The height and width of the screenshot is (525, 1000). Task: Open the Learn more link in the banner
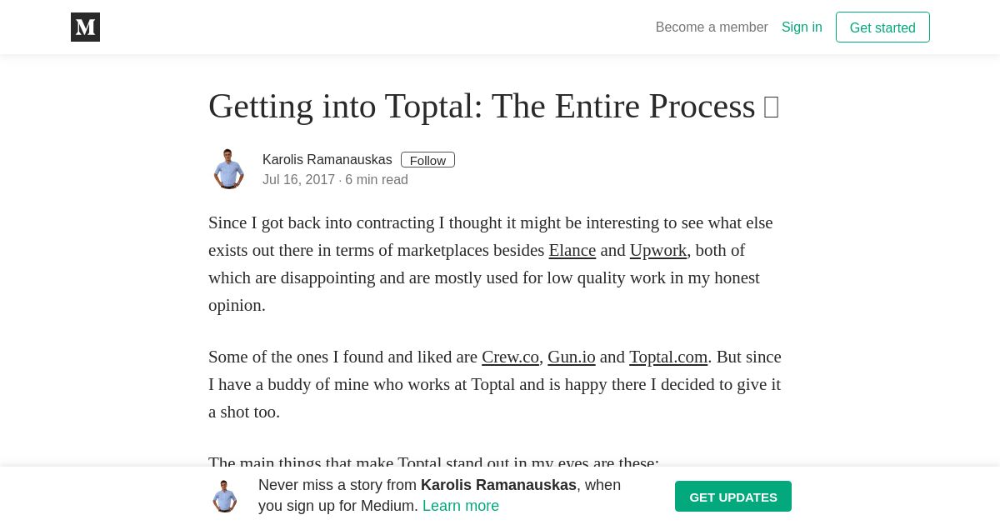(x=461, y=506)
